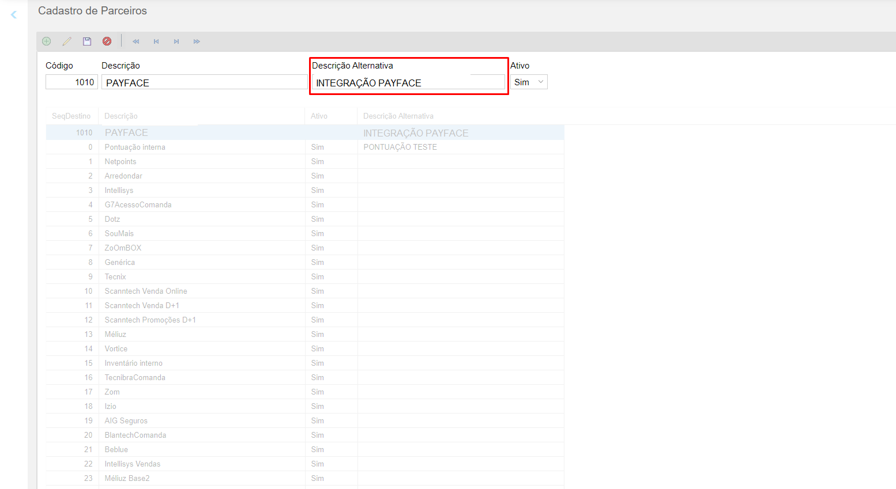Screen dimensions: 896x489
Task: Select the Beblue row
Action: point(305,449)
